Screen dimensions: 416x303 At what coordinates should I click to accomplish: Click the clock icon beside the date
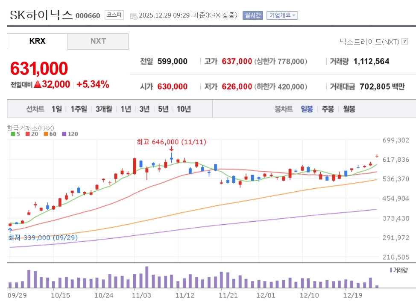click(x=134, y=16)
